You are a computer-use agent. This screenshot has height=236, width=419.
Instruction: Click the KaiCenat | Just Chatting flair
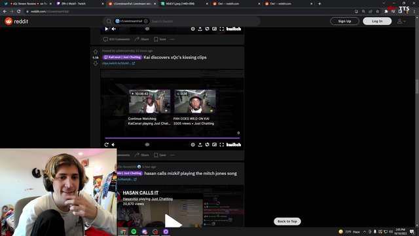[122, 57]
